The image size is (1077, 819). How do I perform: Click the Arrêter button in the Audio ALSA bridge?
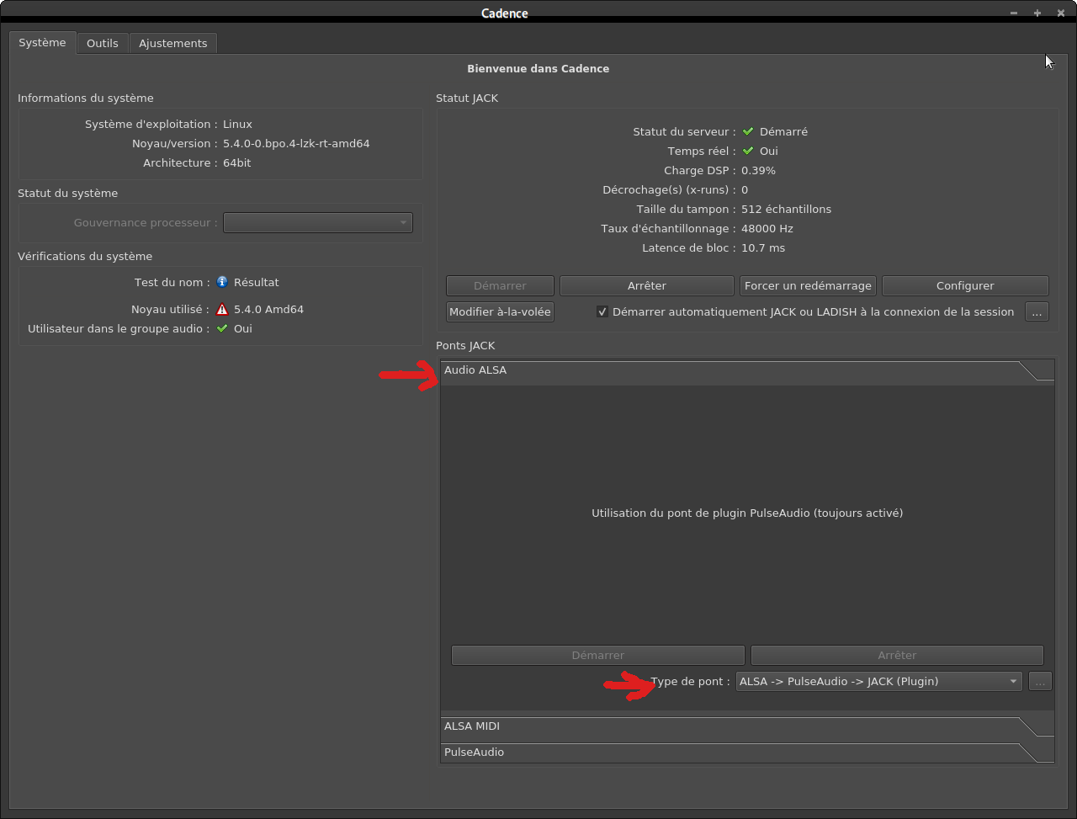pos(897,656)
